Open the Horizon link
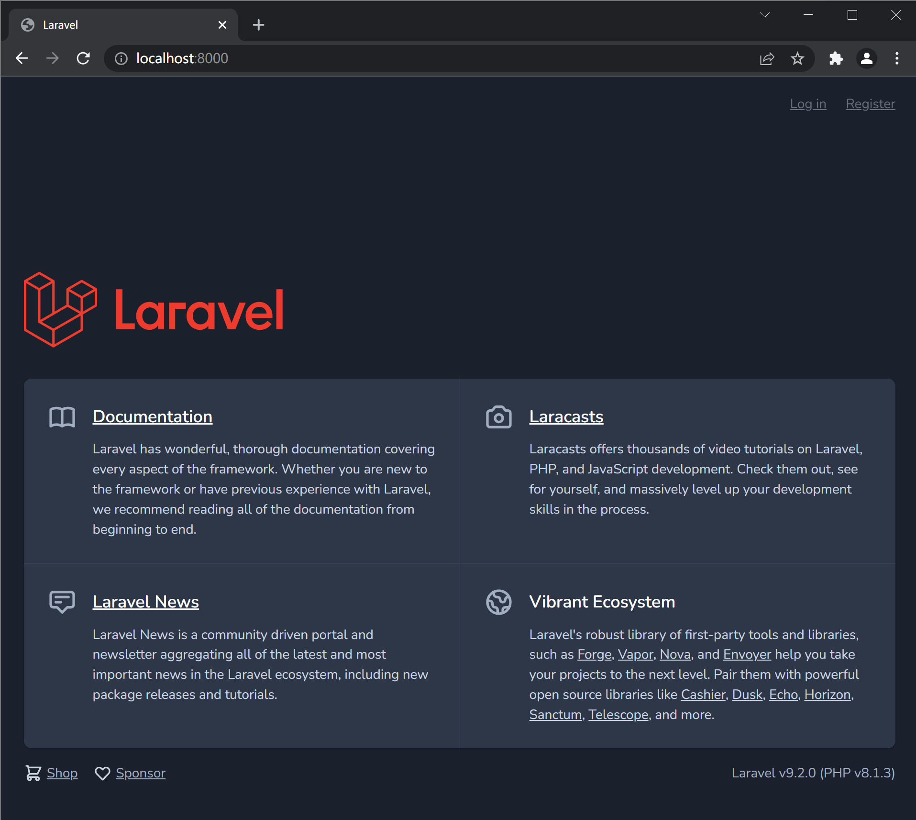Screen dimensions: 916x820 coord(828,695)
